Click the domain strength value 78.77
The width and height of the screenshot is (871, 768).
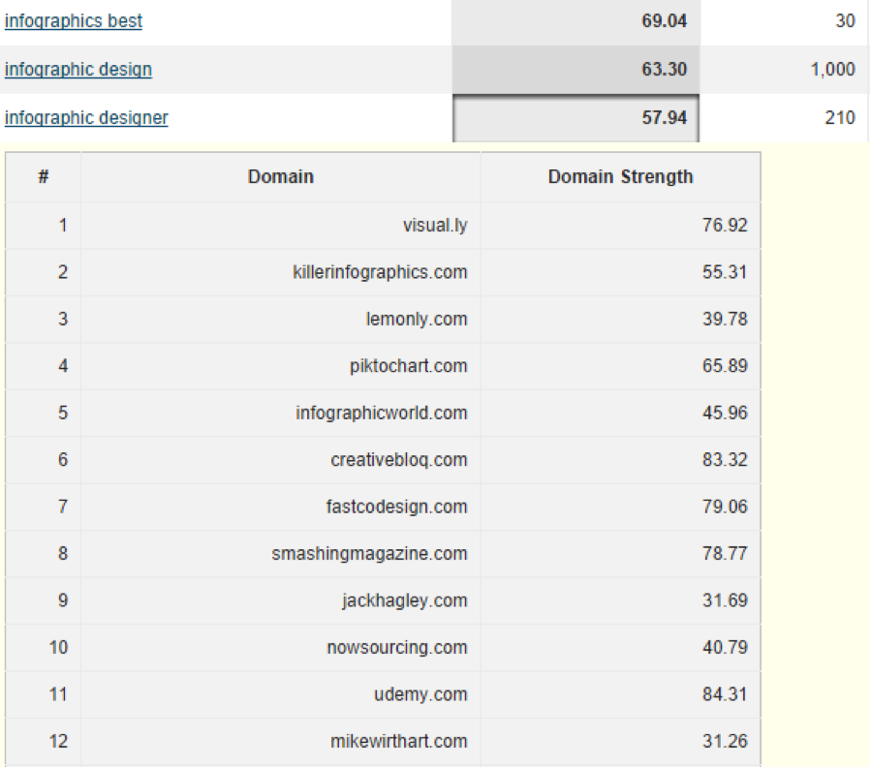[725, 554]
